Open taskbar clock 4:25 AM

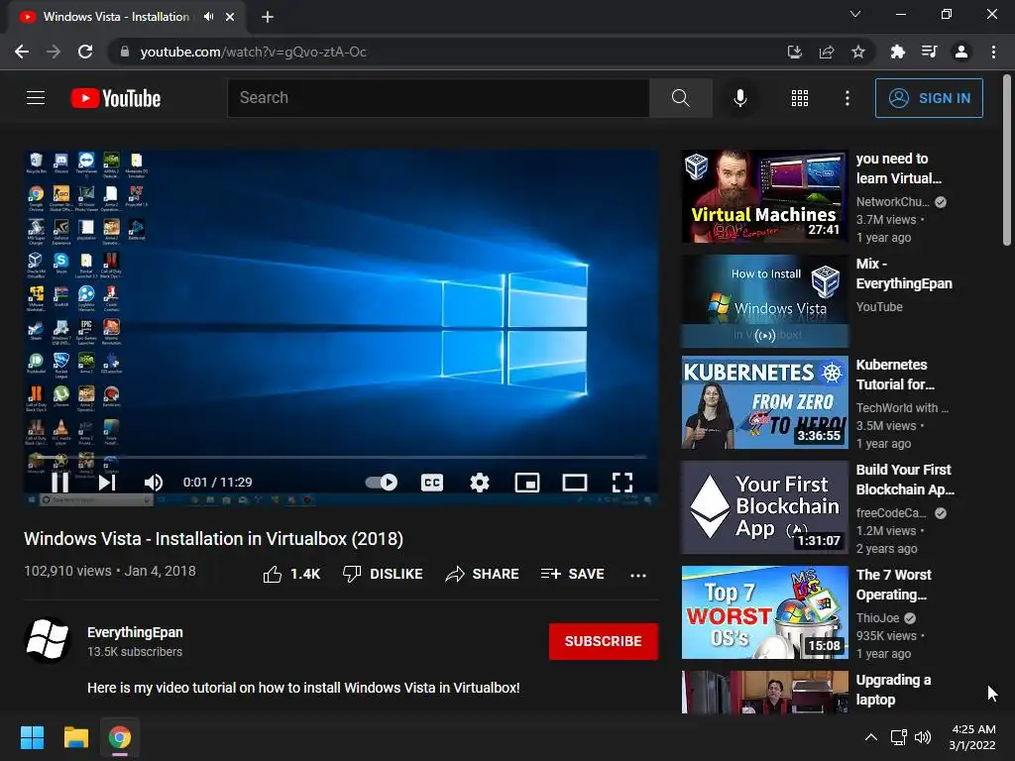coord(972,737)
